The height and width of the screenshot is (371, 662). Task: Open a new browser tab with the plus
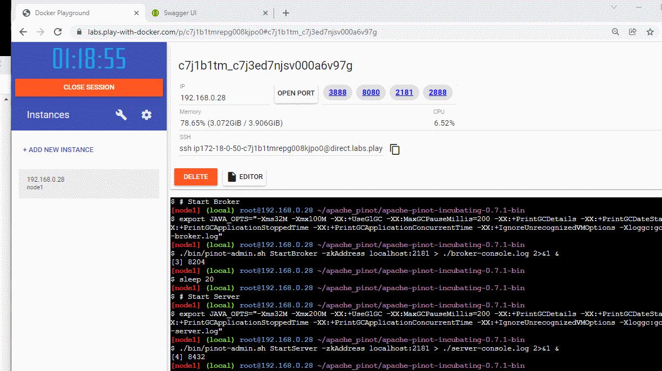click(286, 12)
